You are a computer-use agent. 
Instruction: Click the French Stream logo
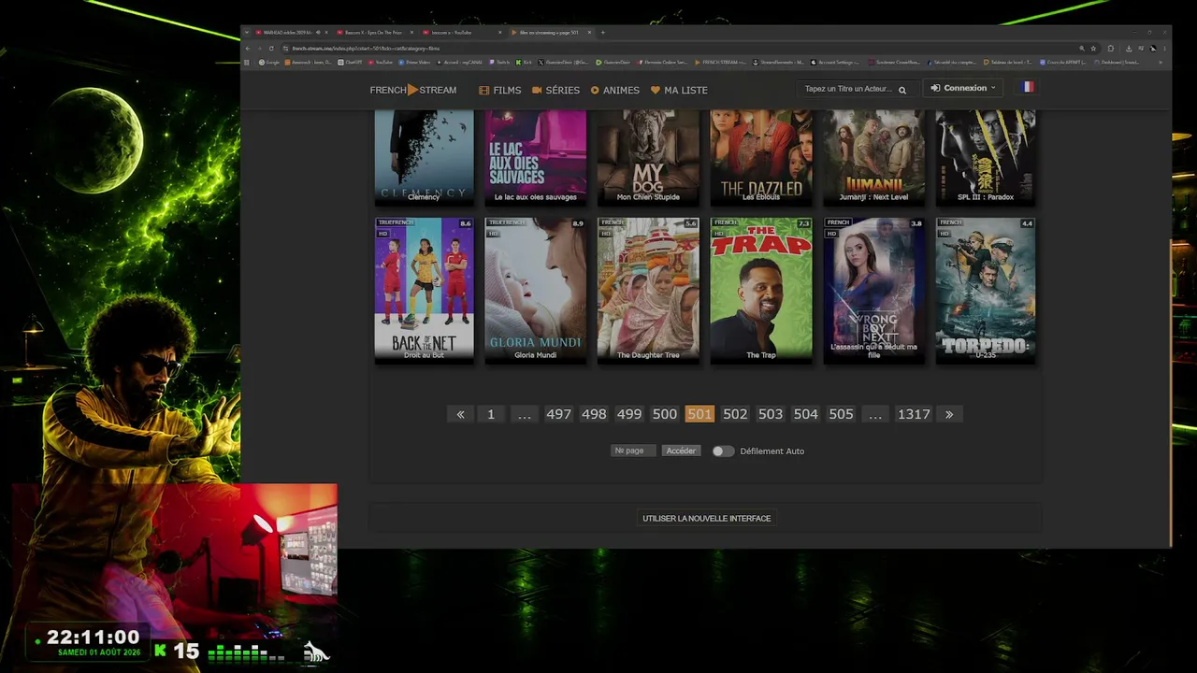(413, 90)
